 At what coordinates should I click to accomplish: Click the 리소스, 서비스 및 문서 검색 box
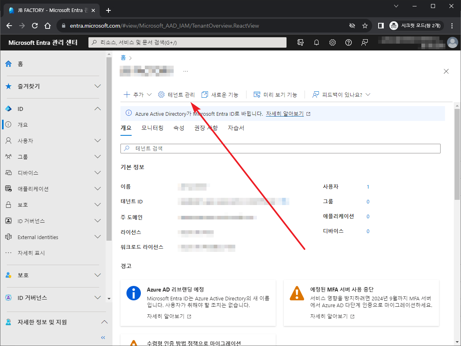click(188, 42)
